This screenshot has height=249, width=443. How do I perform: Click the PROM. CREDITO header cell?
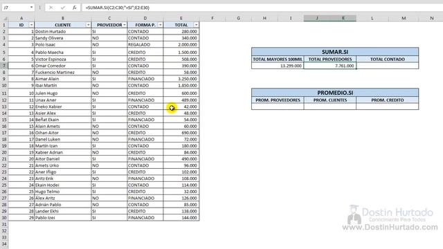pos(388,100)
